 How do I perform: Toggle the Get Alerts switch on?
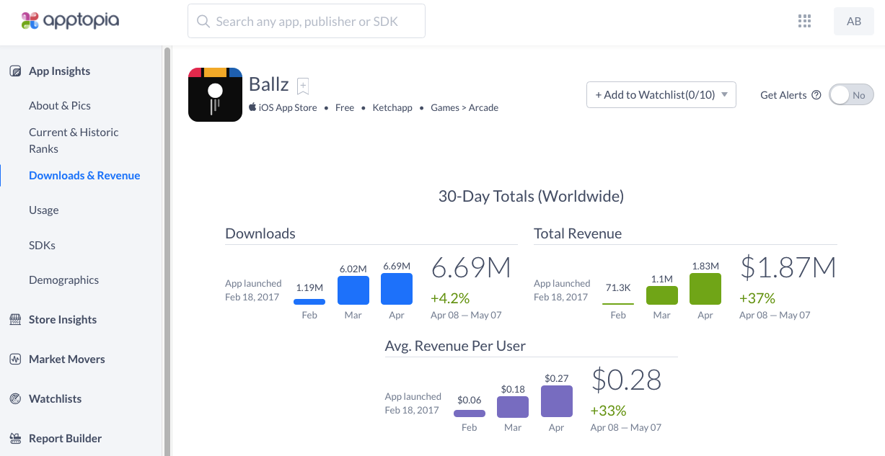click(x=850, y=95)
